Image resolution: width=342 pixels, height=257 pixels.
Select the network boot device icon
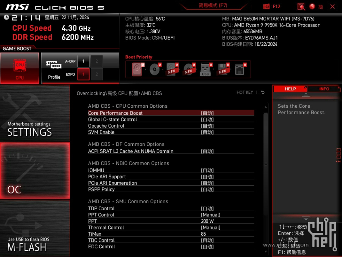(x=240, y=69)
